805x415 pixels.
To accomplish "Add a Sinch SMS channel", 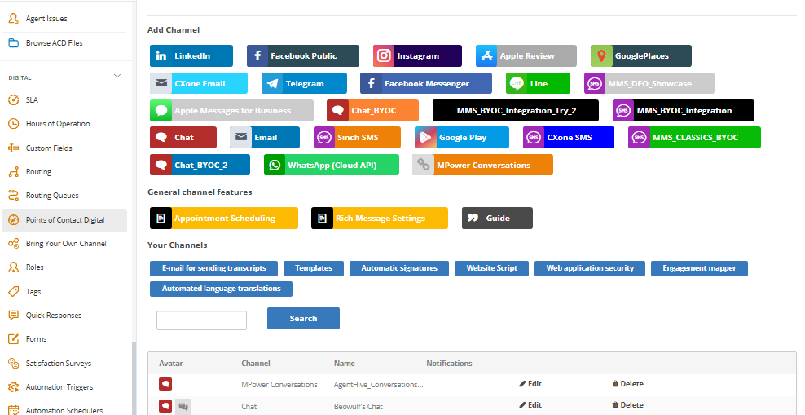I will (x=358, y=138).
